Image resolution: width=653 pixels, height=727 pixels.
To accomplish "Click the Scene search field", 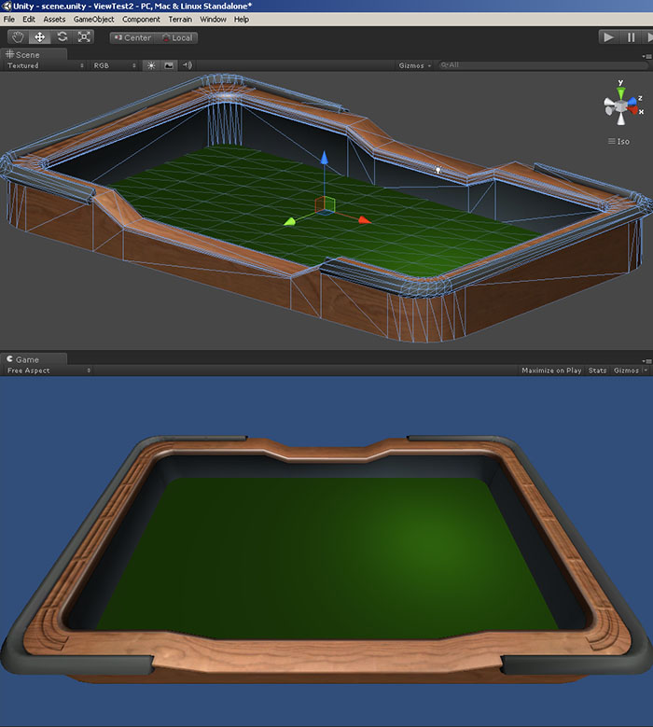I will point(542,65).
